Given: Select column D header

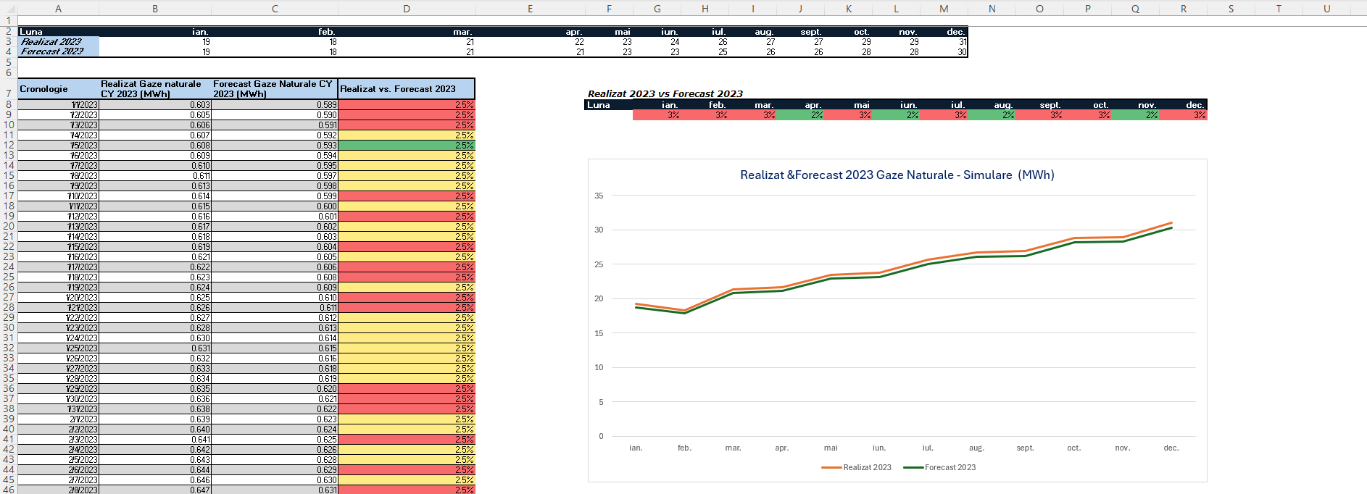Looking at the screenshot, I should pyautogui.click(x=406, y=9).
